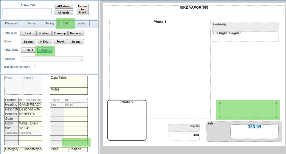Viewport: 286px width, 154px height.
Task: Choose the HTML cell type
Action: [x=44, y=42]
